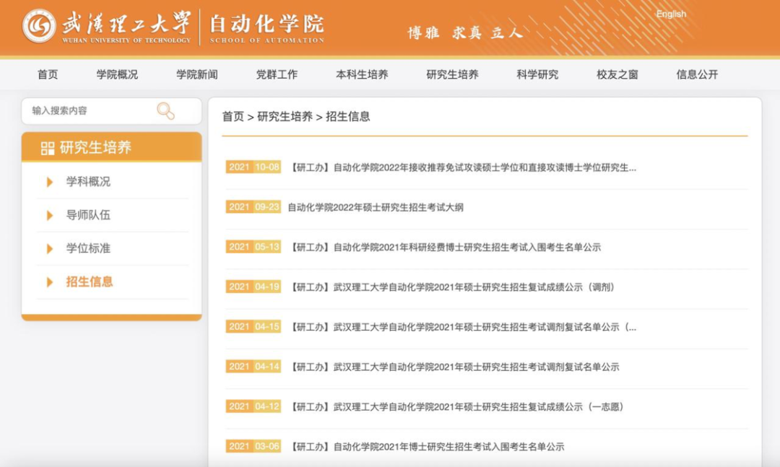Click the 2021 04-14 date badge
780x467 pixels.
click(x=253, y=367)
